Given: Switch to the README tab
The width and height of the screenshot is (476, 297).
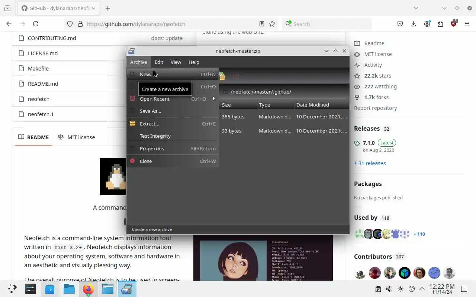Looking at the screenshot, I should (33, 137).
